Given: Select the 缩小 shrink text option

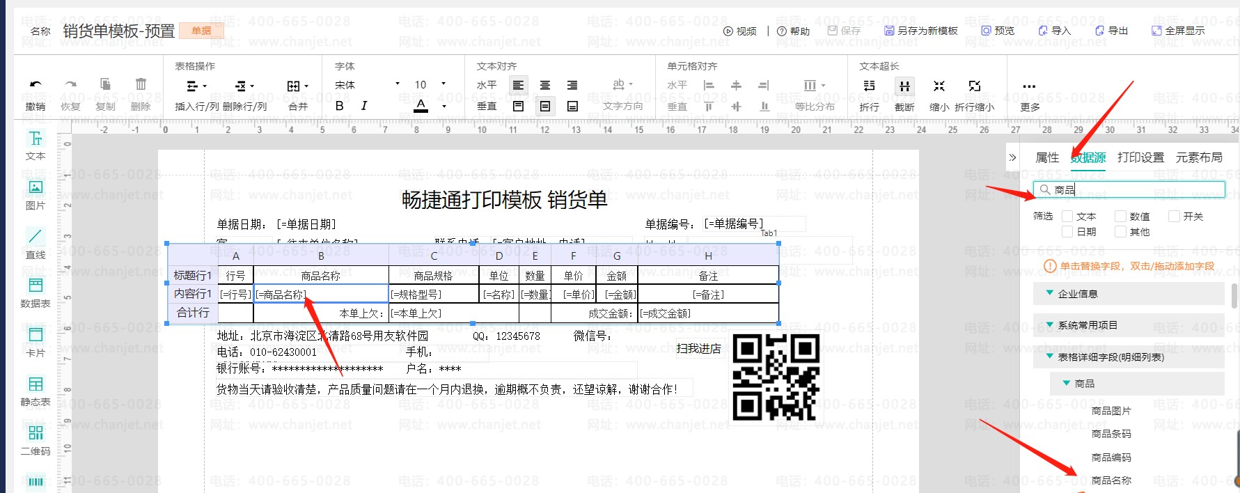Looking at the screenshot, I should click(x=939, y=94).
